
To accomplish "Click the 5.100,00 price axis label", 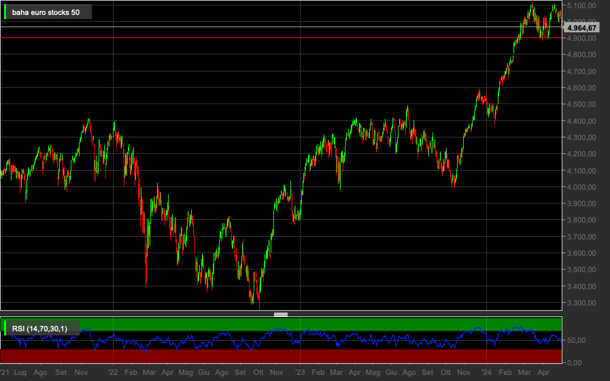I will point(581,5).
